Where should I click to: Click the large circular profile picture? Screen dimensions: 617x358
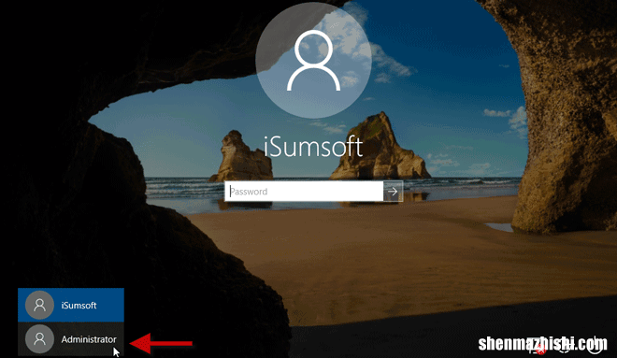click(x=313, y=60)
